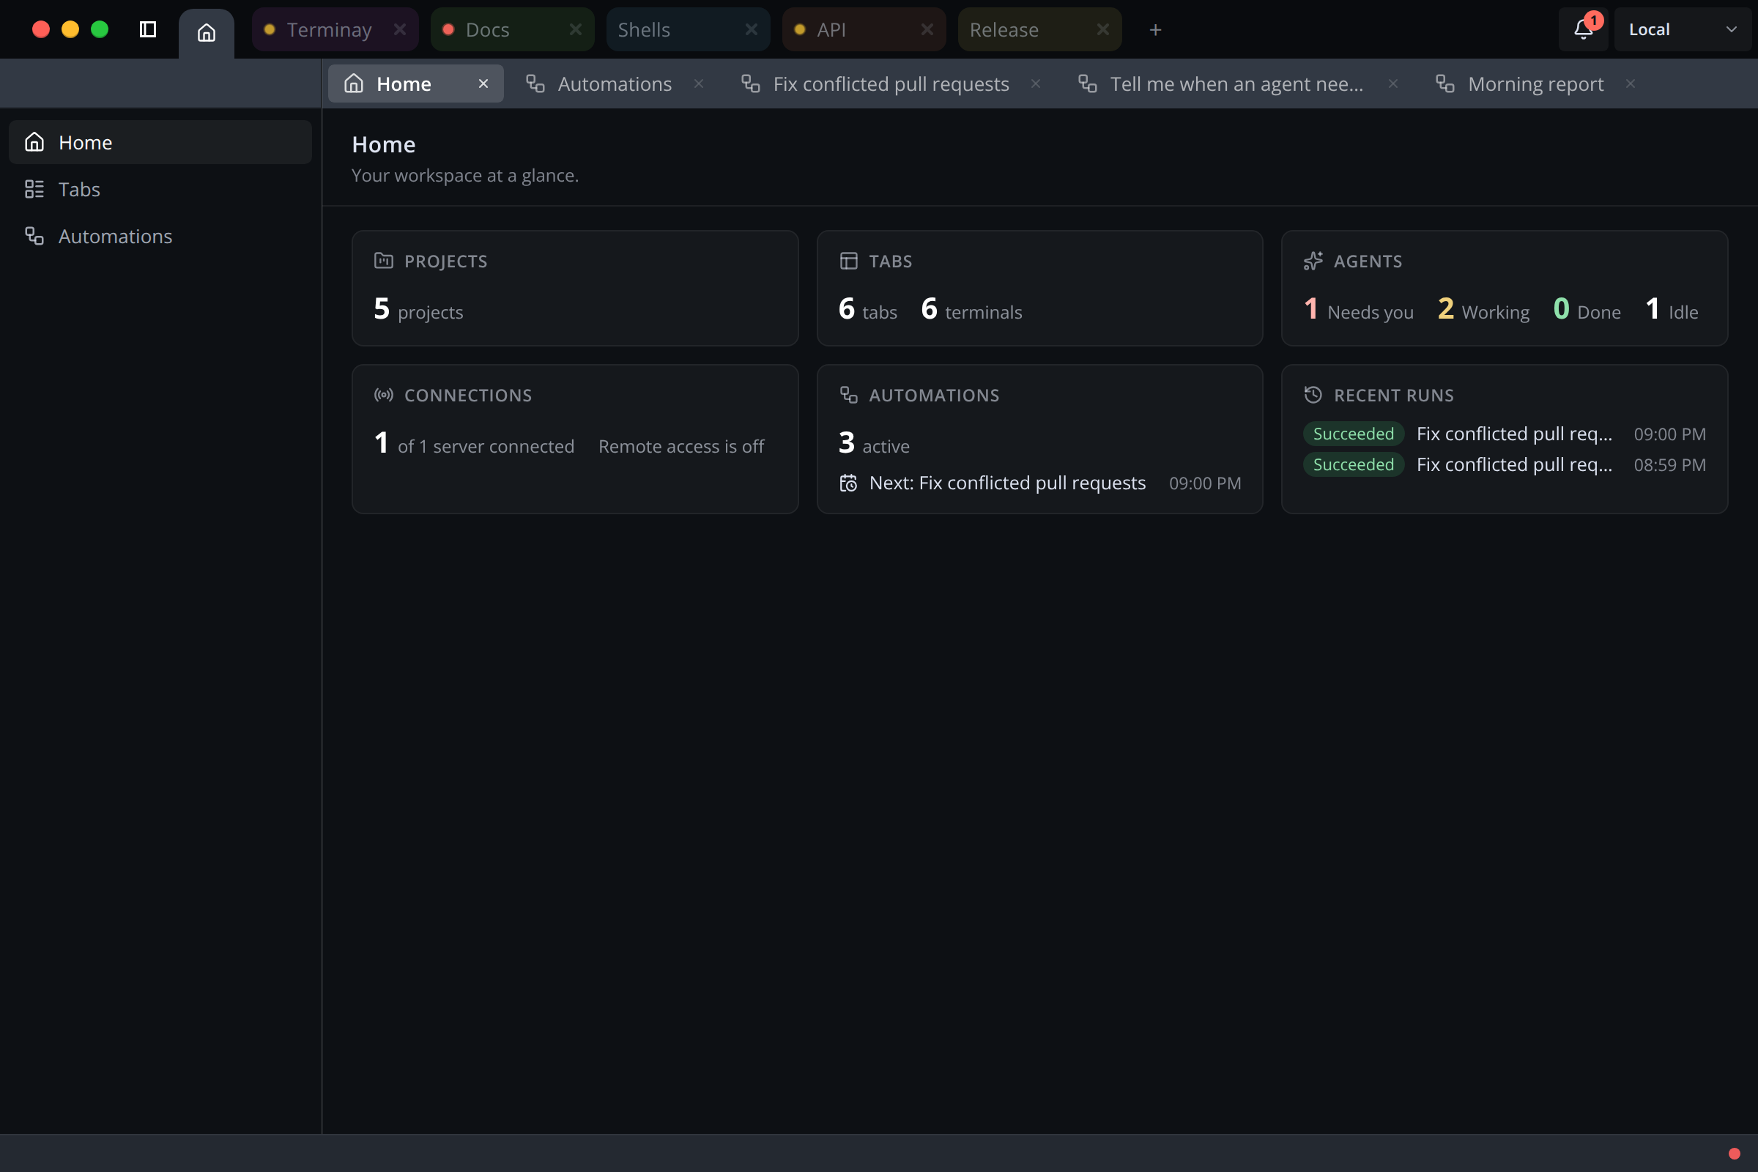Click the Automations card workflow icon

[848, 395]
